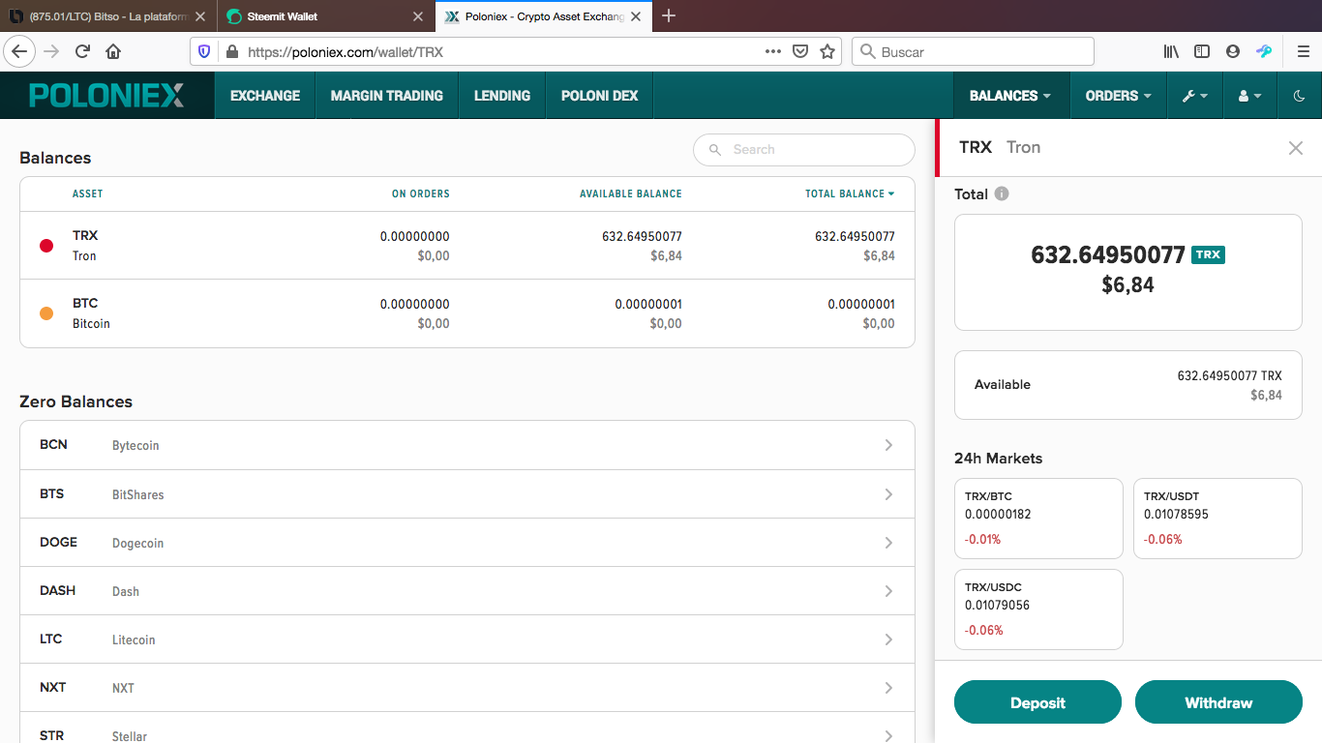
Task: Open the TRX/USDC market card
Action: (1038, 609)
